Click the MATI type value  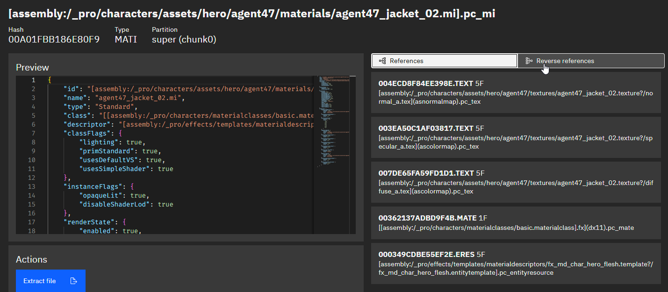126,39
